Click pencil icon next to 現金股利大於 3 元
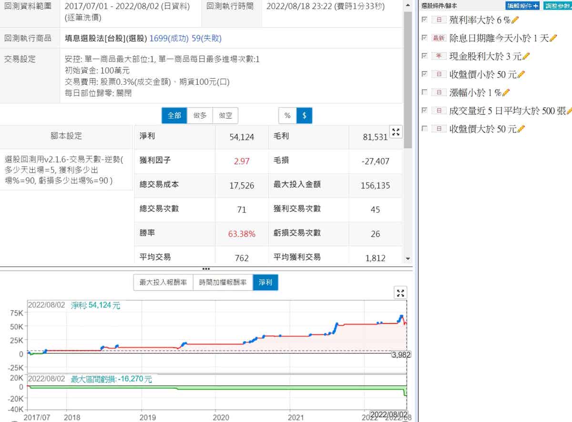 point(526,56)
